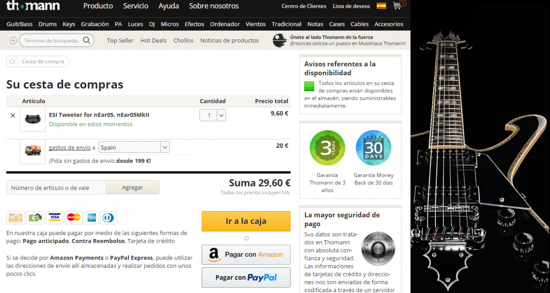This screenshot has width=550, height=293.
Task: Click the delivery truck shipping icon
Action: (33, 151)
